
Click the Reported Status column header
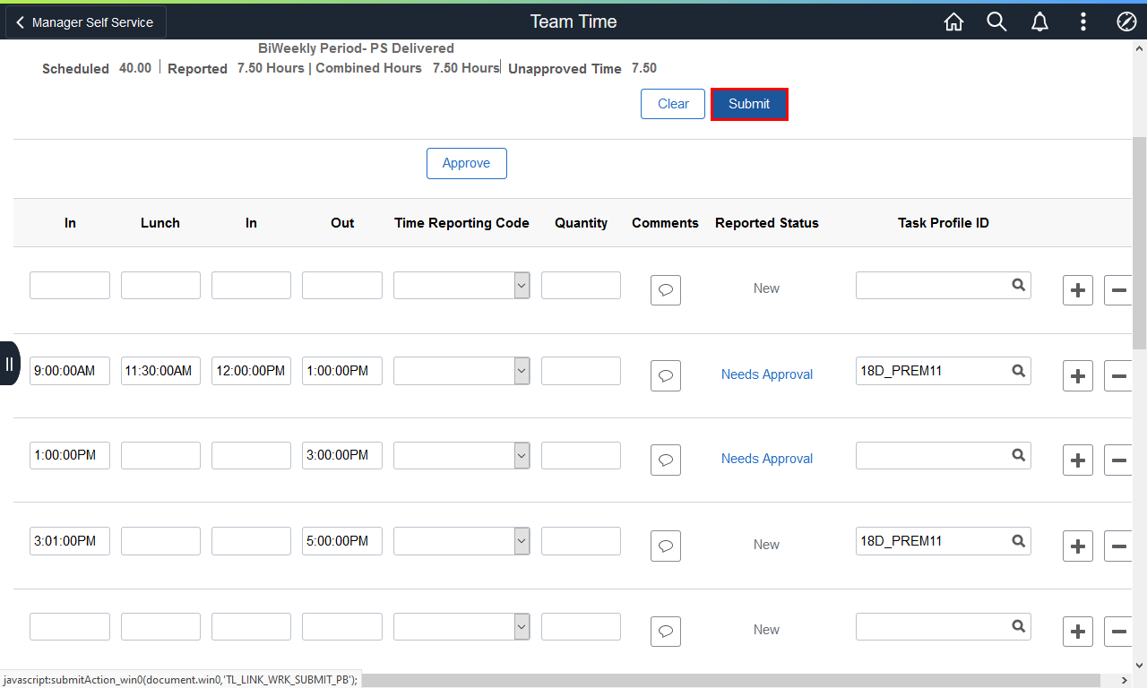pyautogui.click(x=767, y=223)
